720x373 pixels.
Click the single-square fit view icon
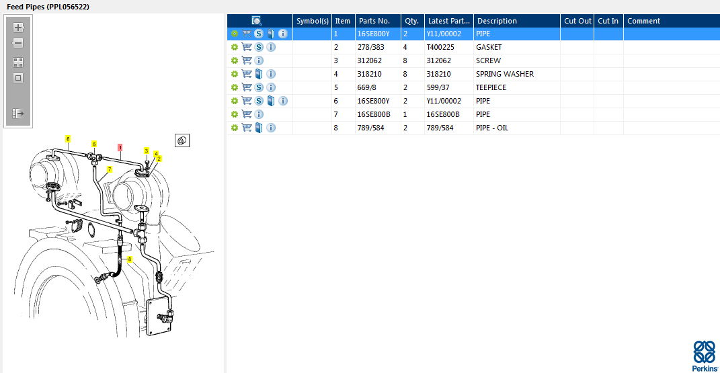(18, 78)
